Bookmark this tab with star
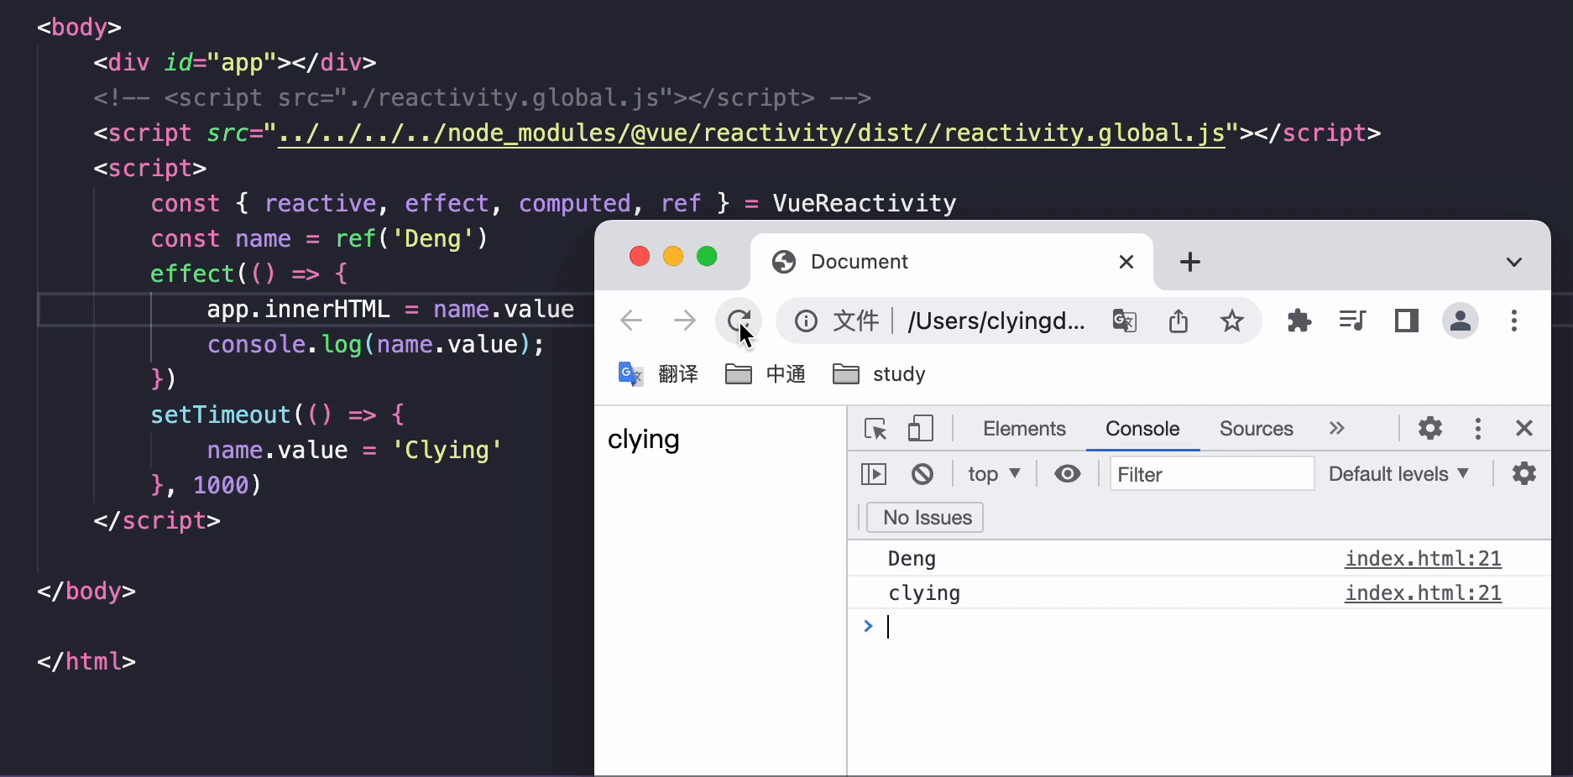 pyautogui.click(x=1232, y=321)
